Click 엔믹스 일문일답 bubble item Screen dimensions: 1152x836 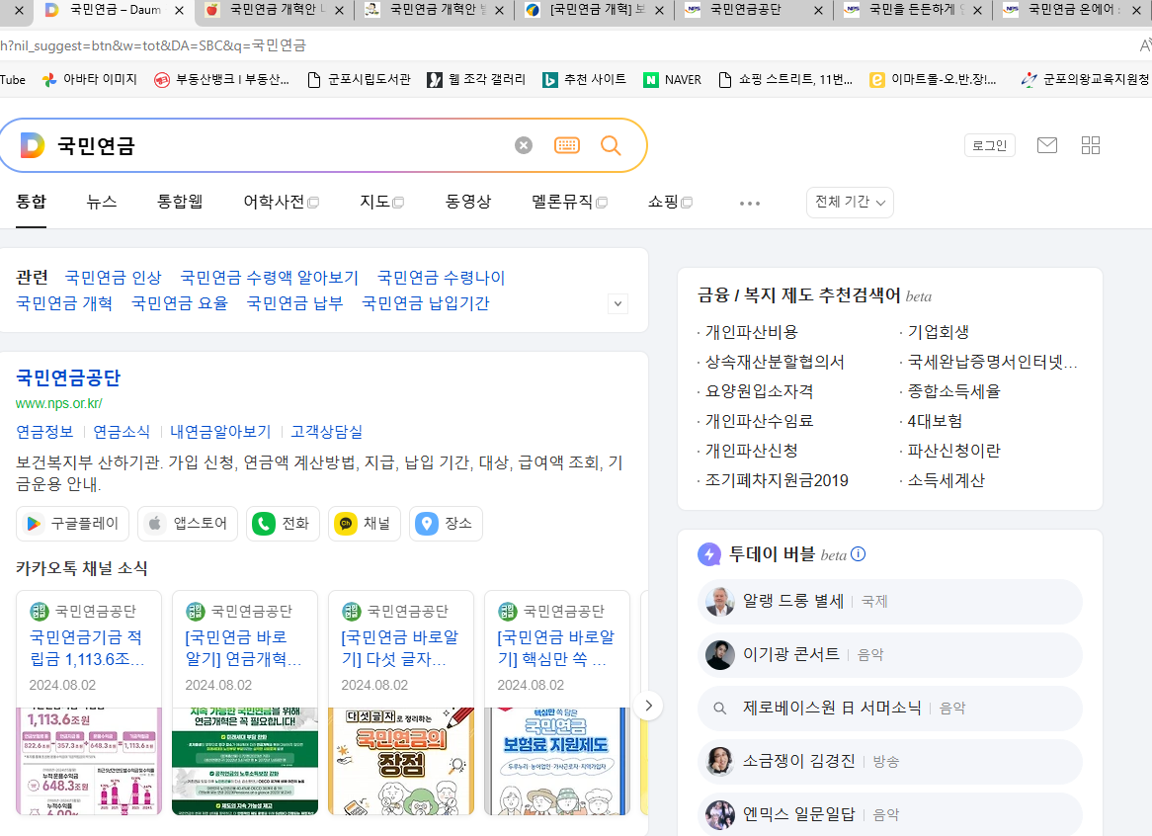click(890, 814)
